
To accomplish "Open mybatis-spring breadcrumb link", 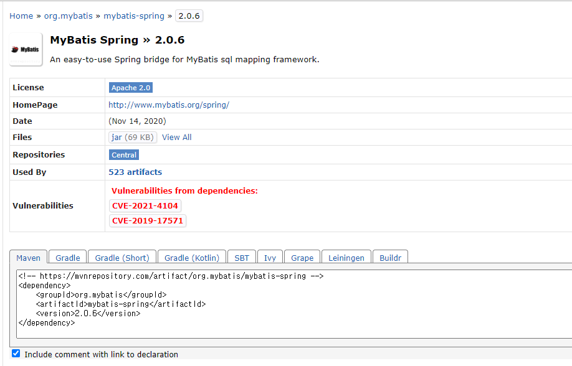I will point(134,16).
